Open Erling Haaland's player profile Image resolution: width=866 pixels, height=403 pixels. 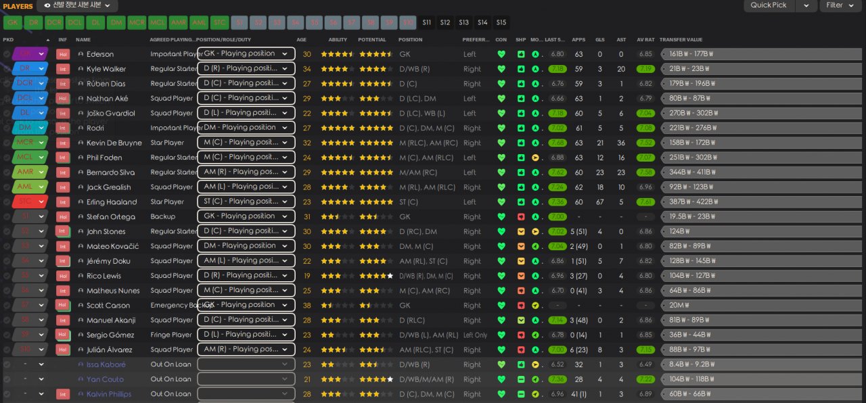[x=112, y=202]
